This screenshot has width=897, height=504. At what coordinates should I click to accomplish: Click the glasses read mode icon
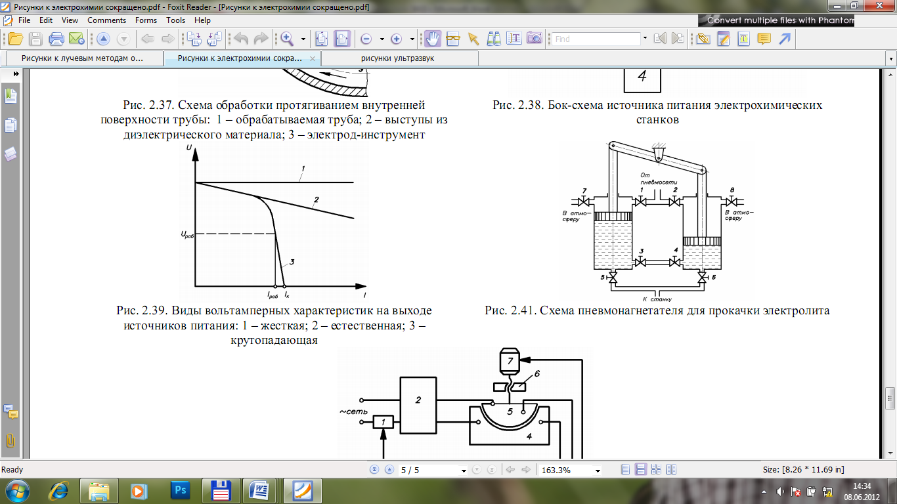tap(452, 39)
